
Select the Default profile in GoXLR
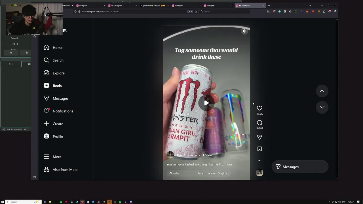pos(14,38)
